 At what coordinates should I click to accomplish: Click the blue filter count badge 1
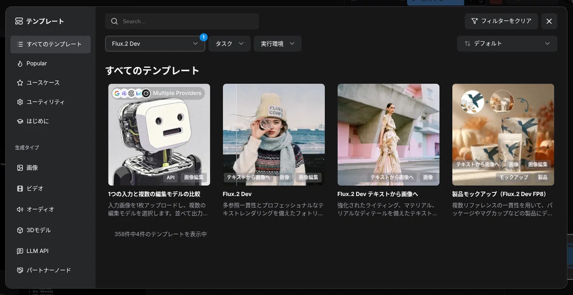[x=203, y=37]
